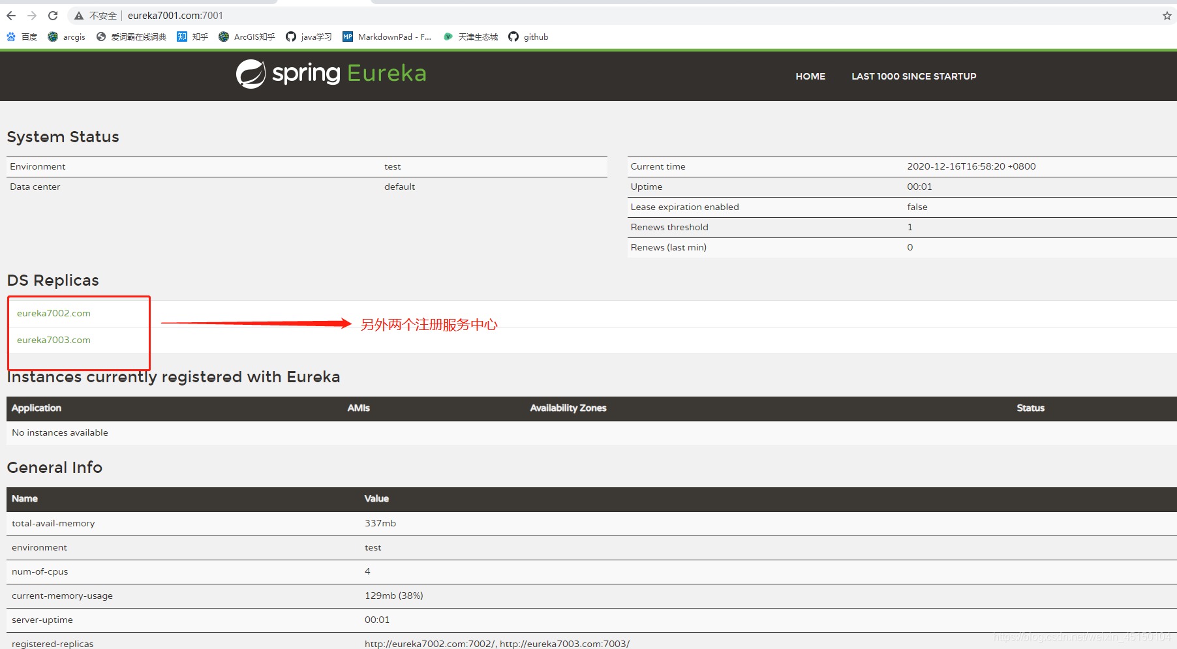The width and height of the screenshot is (1177, 649).
Task: Click the not-secure warning icon
Action: click(x=79, y=16)
